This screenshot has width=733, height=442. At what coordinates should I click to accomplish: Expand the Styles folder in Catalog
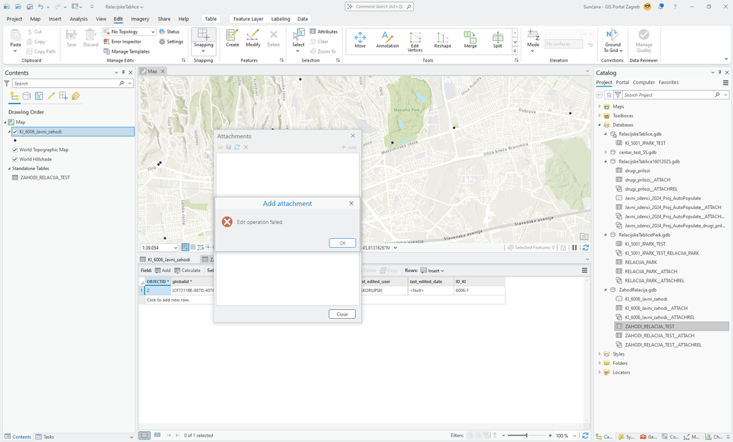pyautogui.click(x=599, y=354)
